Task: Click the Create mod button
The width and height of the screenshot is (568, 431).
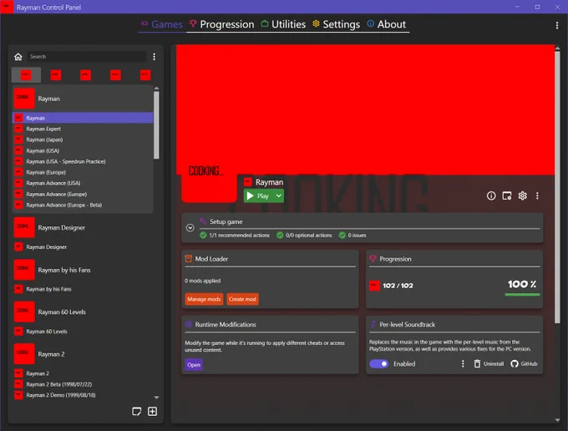Action: (x=242, y=299)
